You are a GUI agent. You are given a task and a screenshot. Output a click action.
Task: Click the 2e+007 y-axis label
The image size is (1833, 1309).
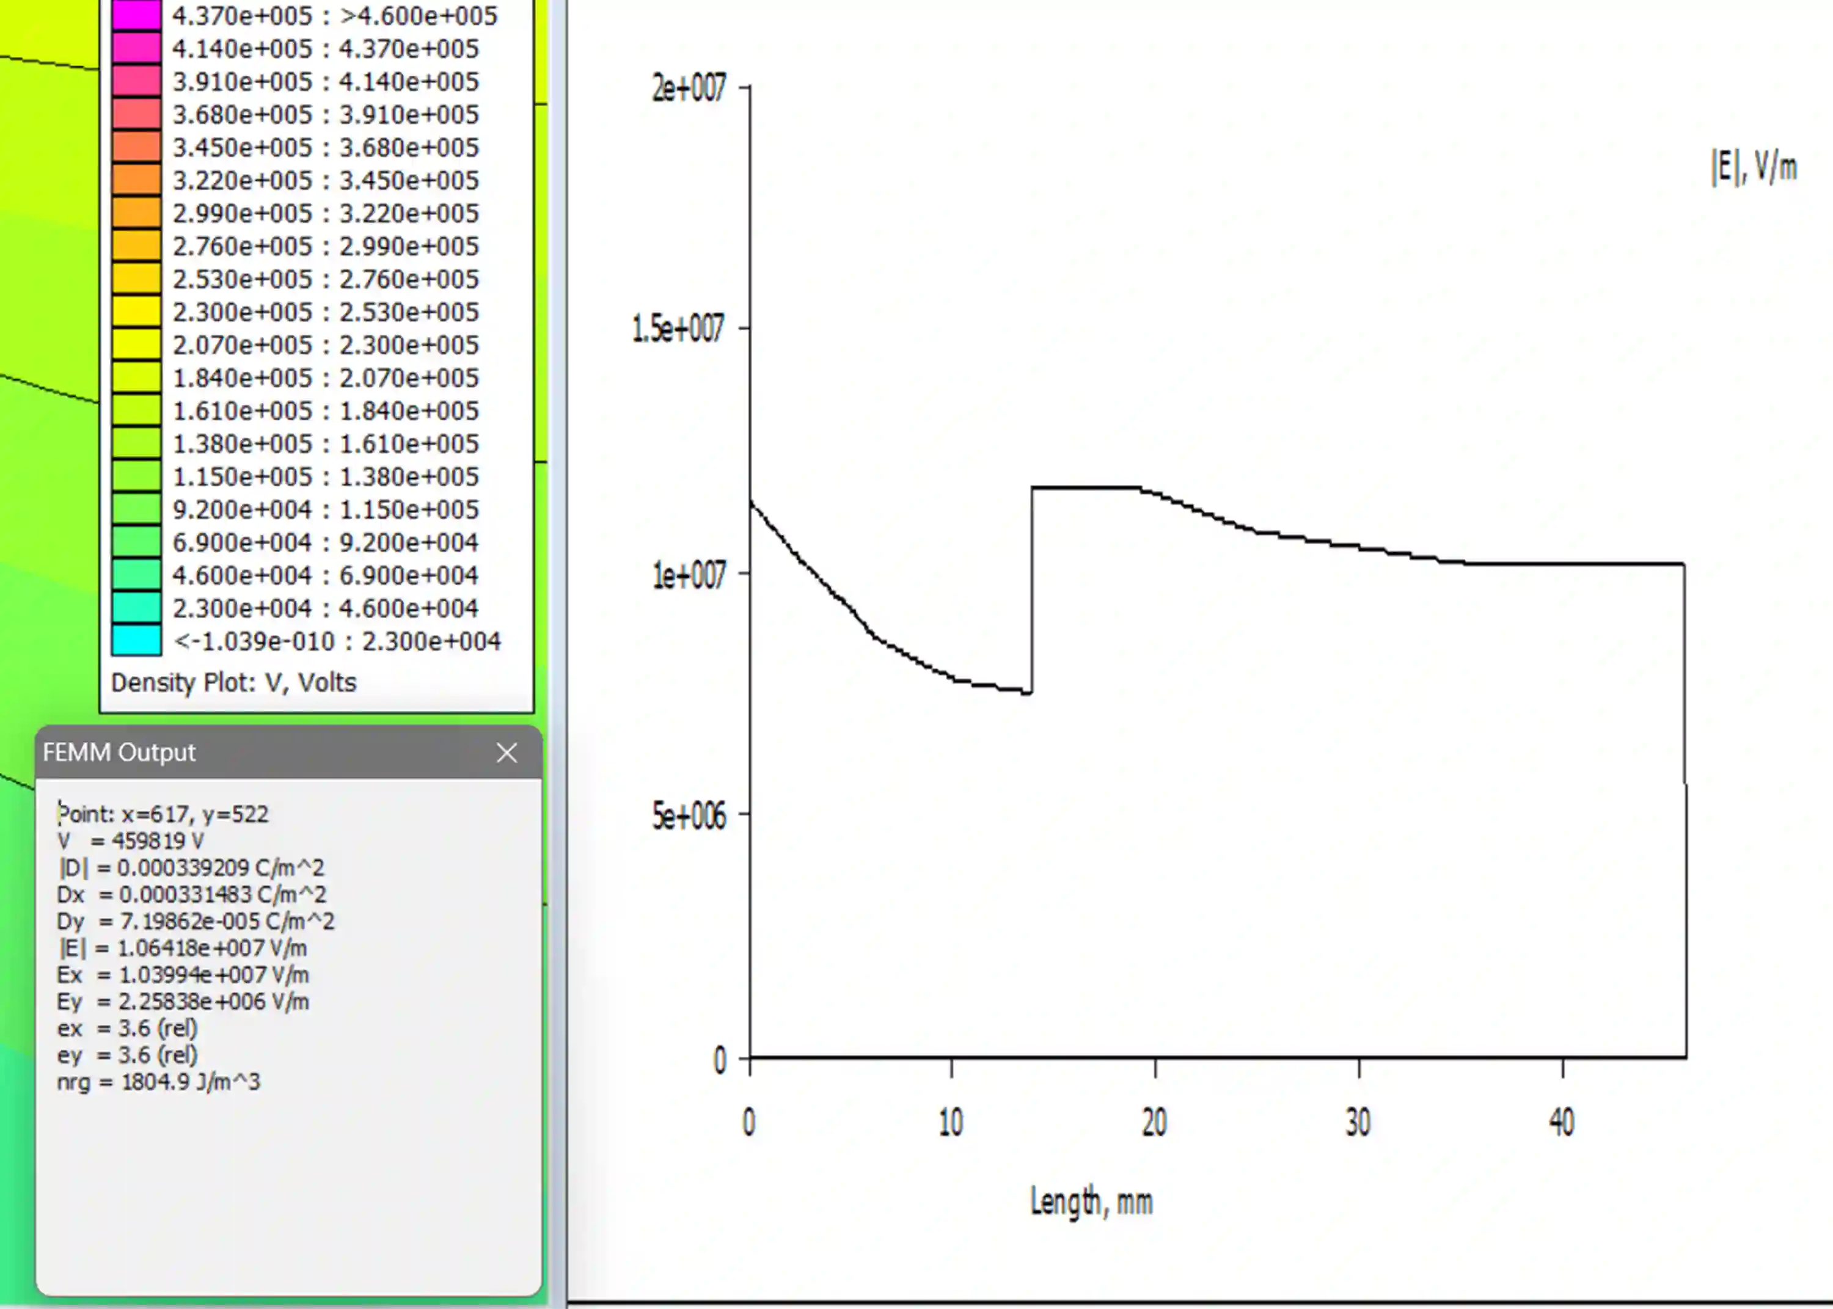point(689,87)
